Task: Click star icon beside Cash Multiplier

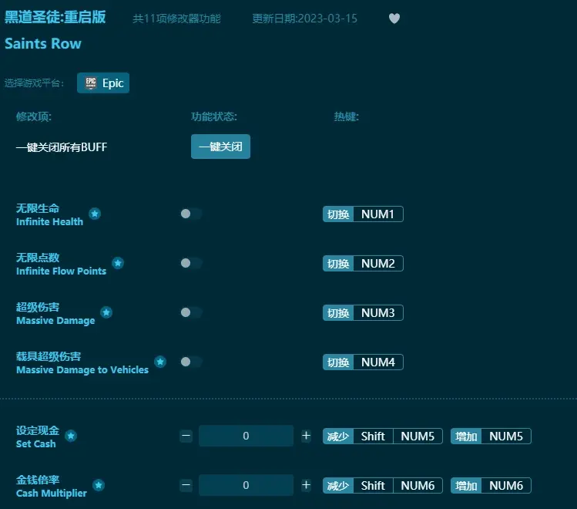Action: click(x=99, y=485)
